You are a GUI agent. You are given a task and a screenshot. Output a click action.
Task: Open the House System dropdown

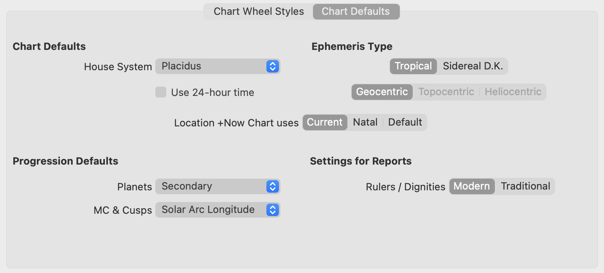pos(217,66)
